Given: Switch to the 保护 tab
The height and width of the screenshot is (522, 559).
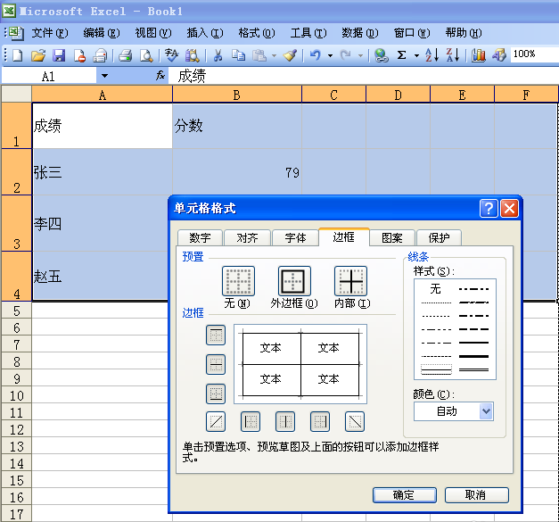Looking at the screenshot, I should (x=439, y=237).
